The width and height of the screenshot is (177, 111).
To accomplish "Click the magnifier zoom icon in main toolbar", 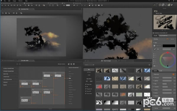I will pyautogui.click(x=25, y=5).
